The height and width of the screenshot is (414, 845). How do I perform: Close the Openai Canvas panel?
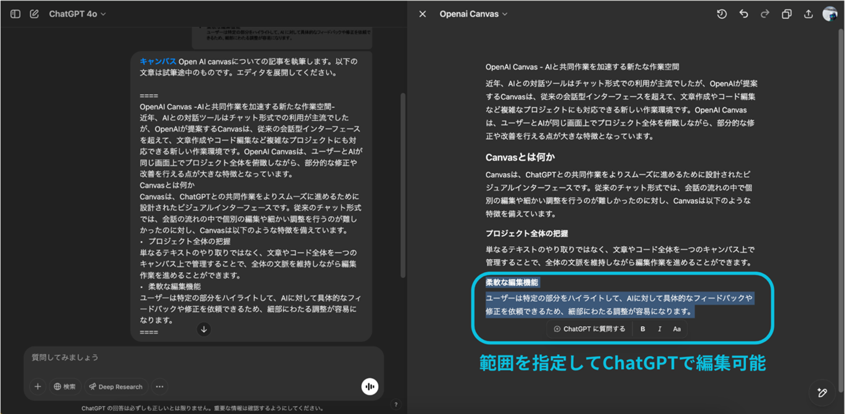[422, 14]
